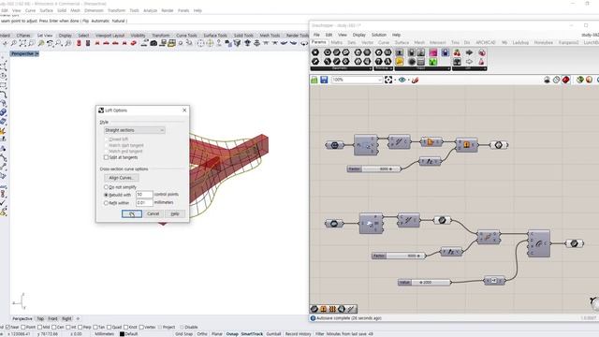Open Rhino's Analyze menu
The width and height of the screenshot is (599, 337).
tap(150, 10)
